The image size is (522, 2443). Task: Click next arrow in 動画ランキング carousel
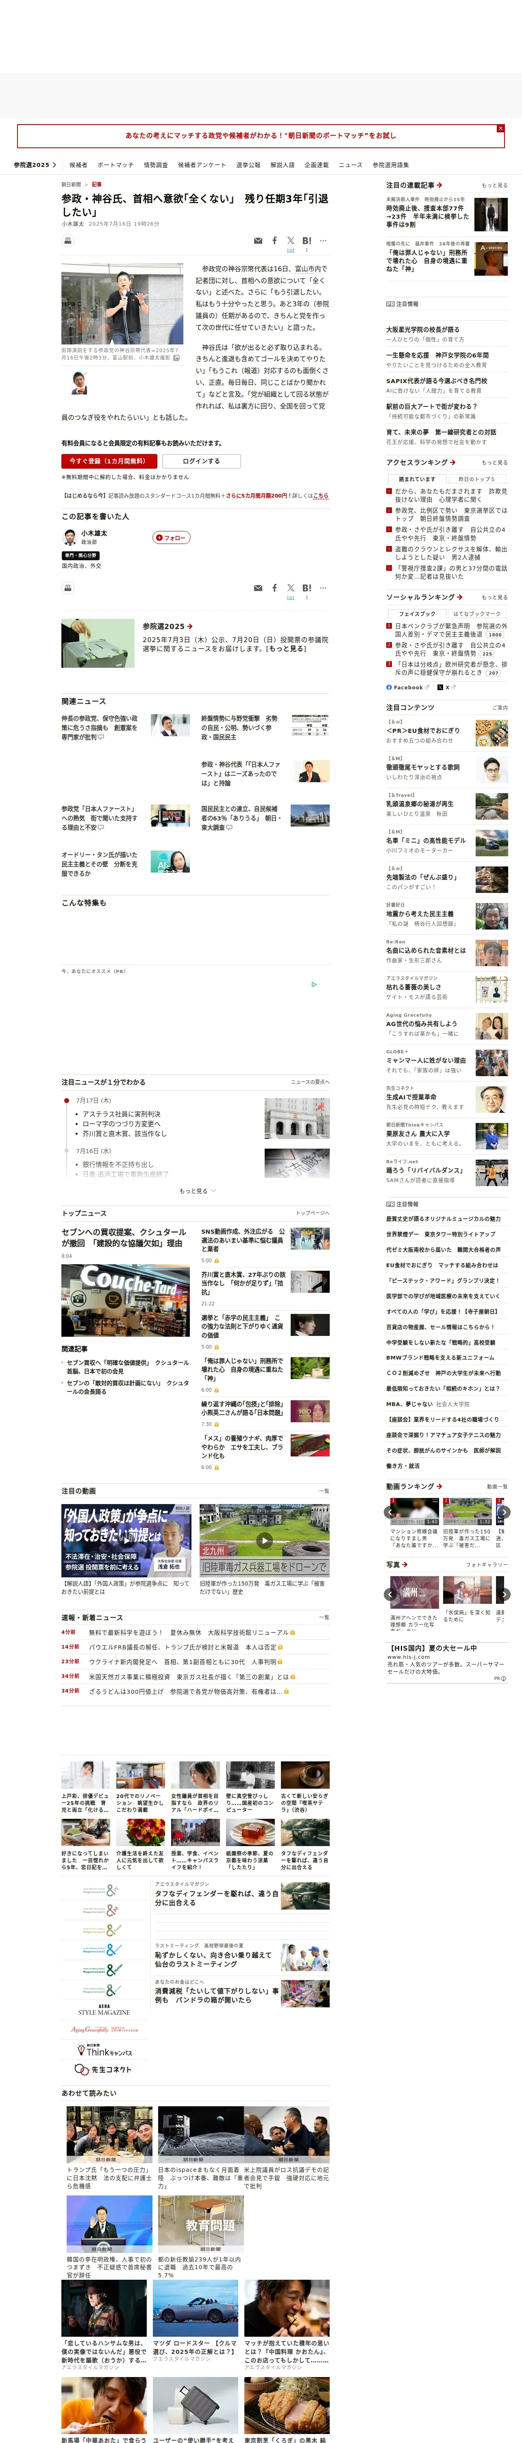point(504,1512)
